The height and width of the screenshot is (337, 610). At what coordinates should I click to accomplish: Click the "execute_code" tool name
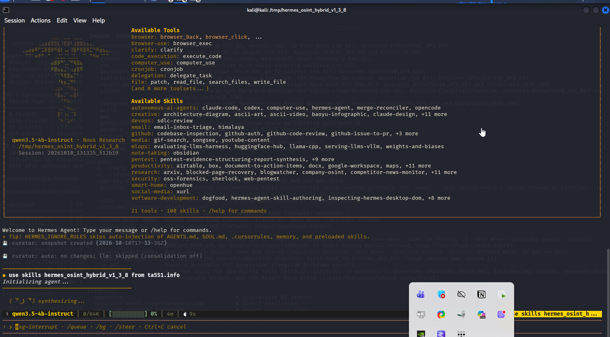coord(202,56)
